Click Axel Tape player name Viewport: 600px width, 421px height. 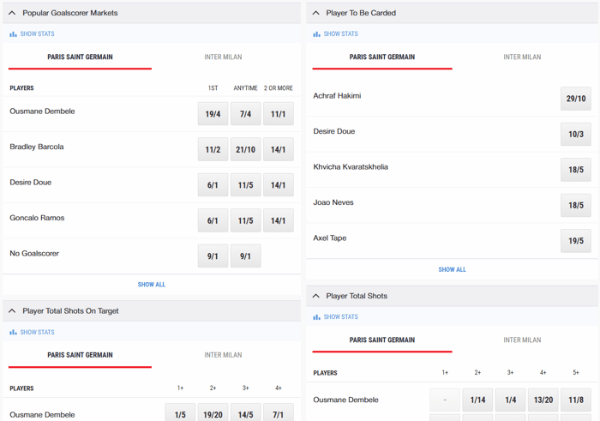pyautogui.click(x=330, y=238)
